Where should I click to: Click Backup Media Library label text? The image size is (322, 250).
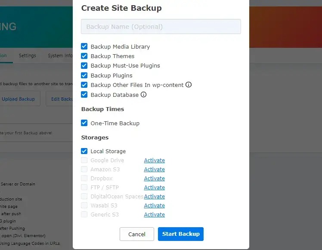pyautogui.click(x=121, y=47)
